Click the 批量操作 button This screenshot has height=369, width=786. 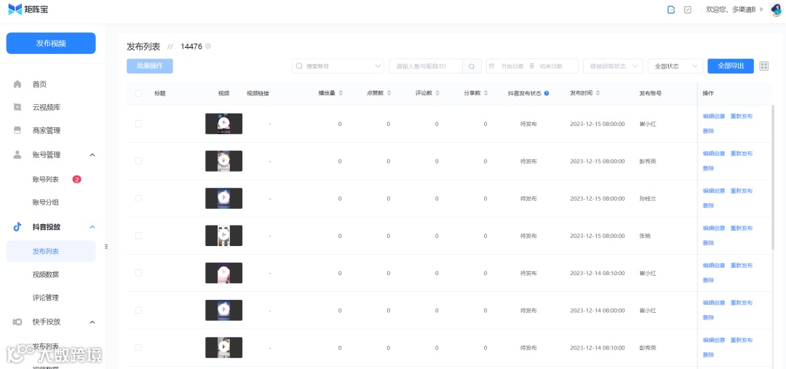tap(150, 66)
